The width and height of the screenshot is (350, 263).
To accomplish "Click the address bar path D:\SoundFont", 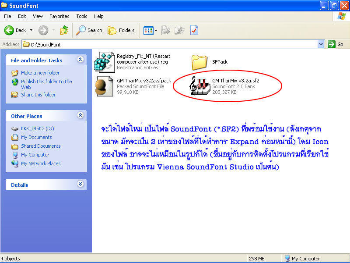I will pos(46,45).
